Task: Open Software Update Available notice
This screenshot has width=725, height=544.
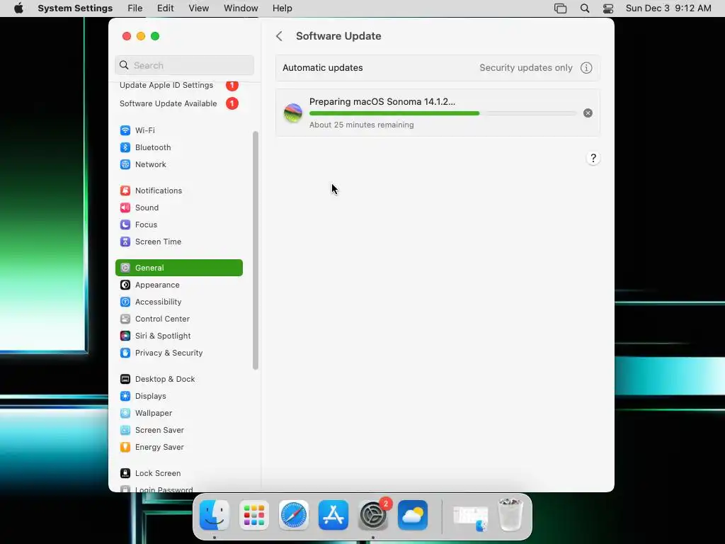Action: coord(179,103)
